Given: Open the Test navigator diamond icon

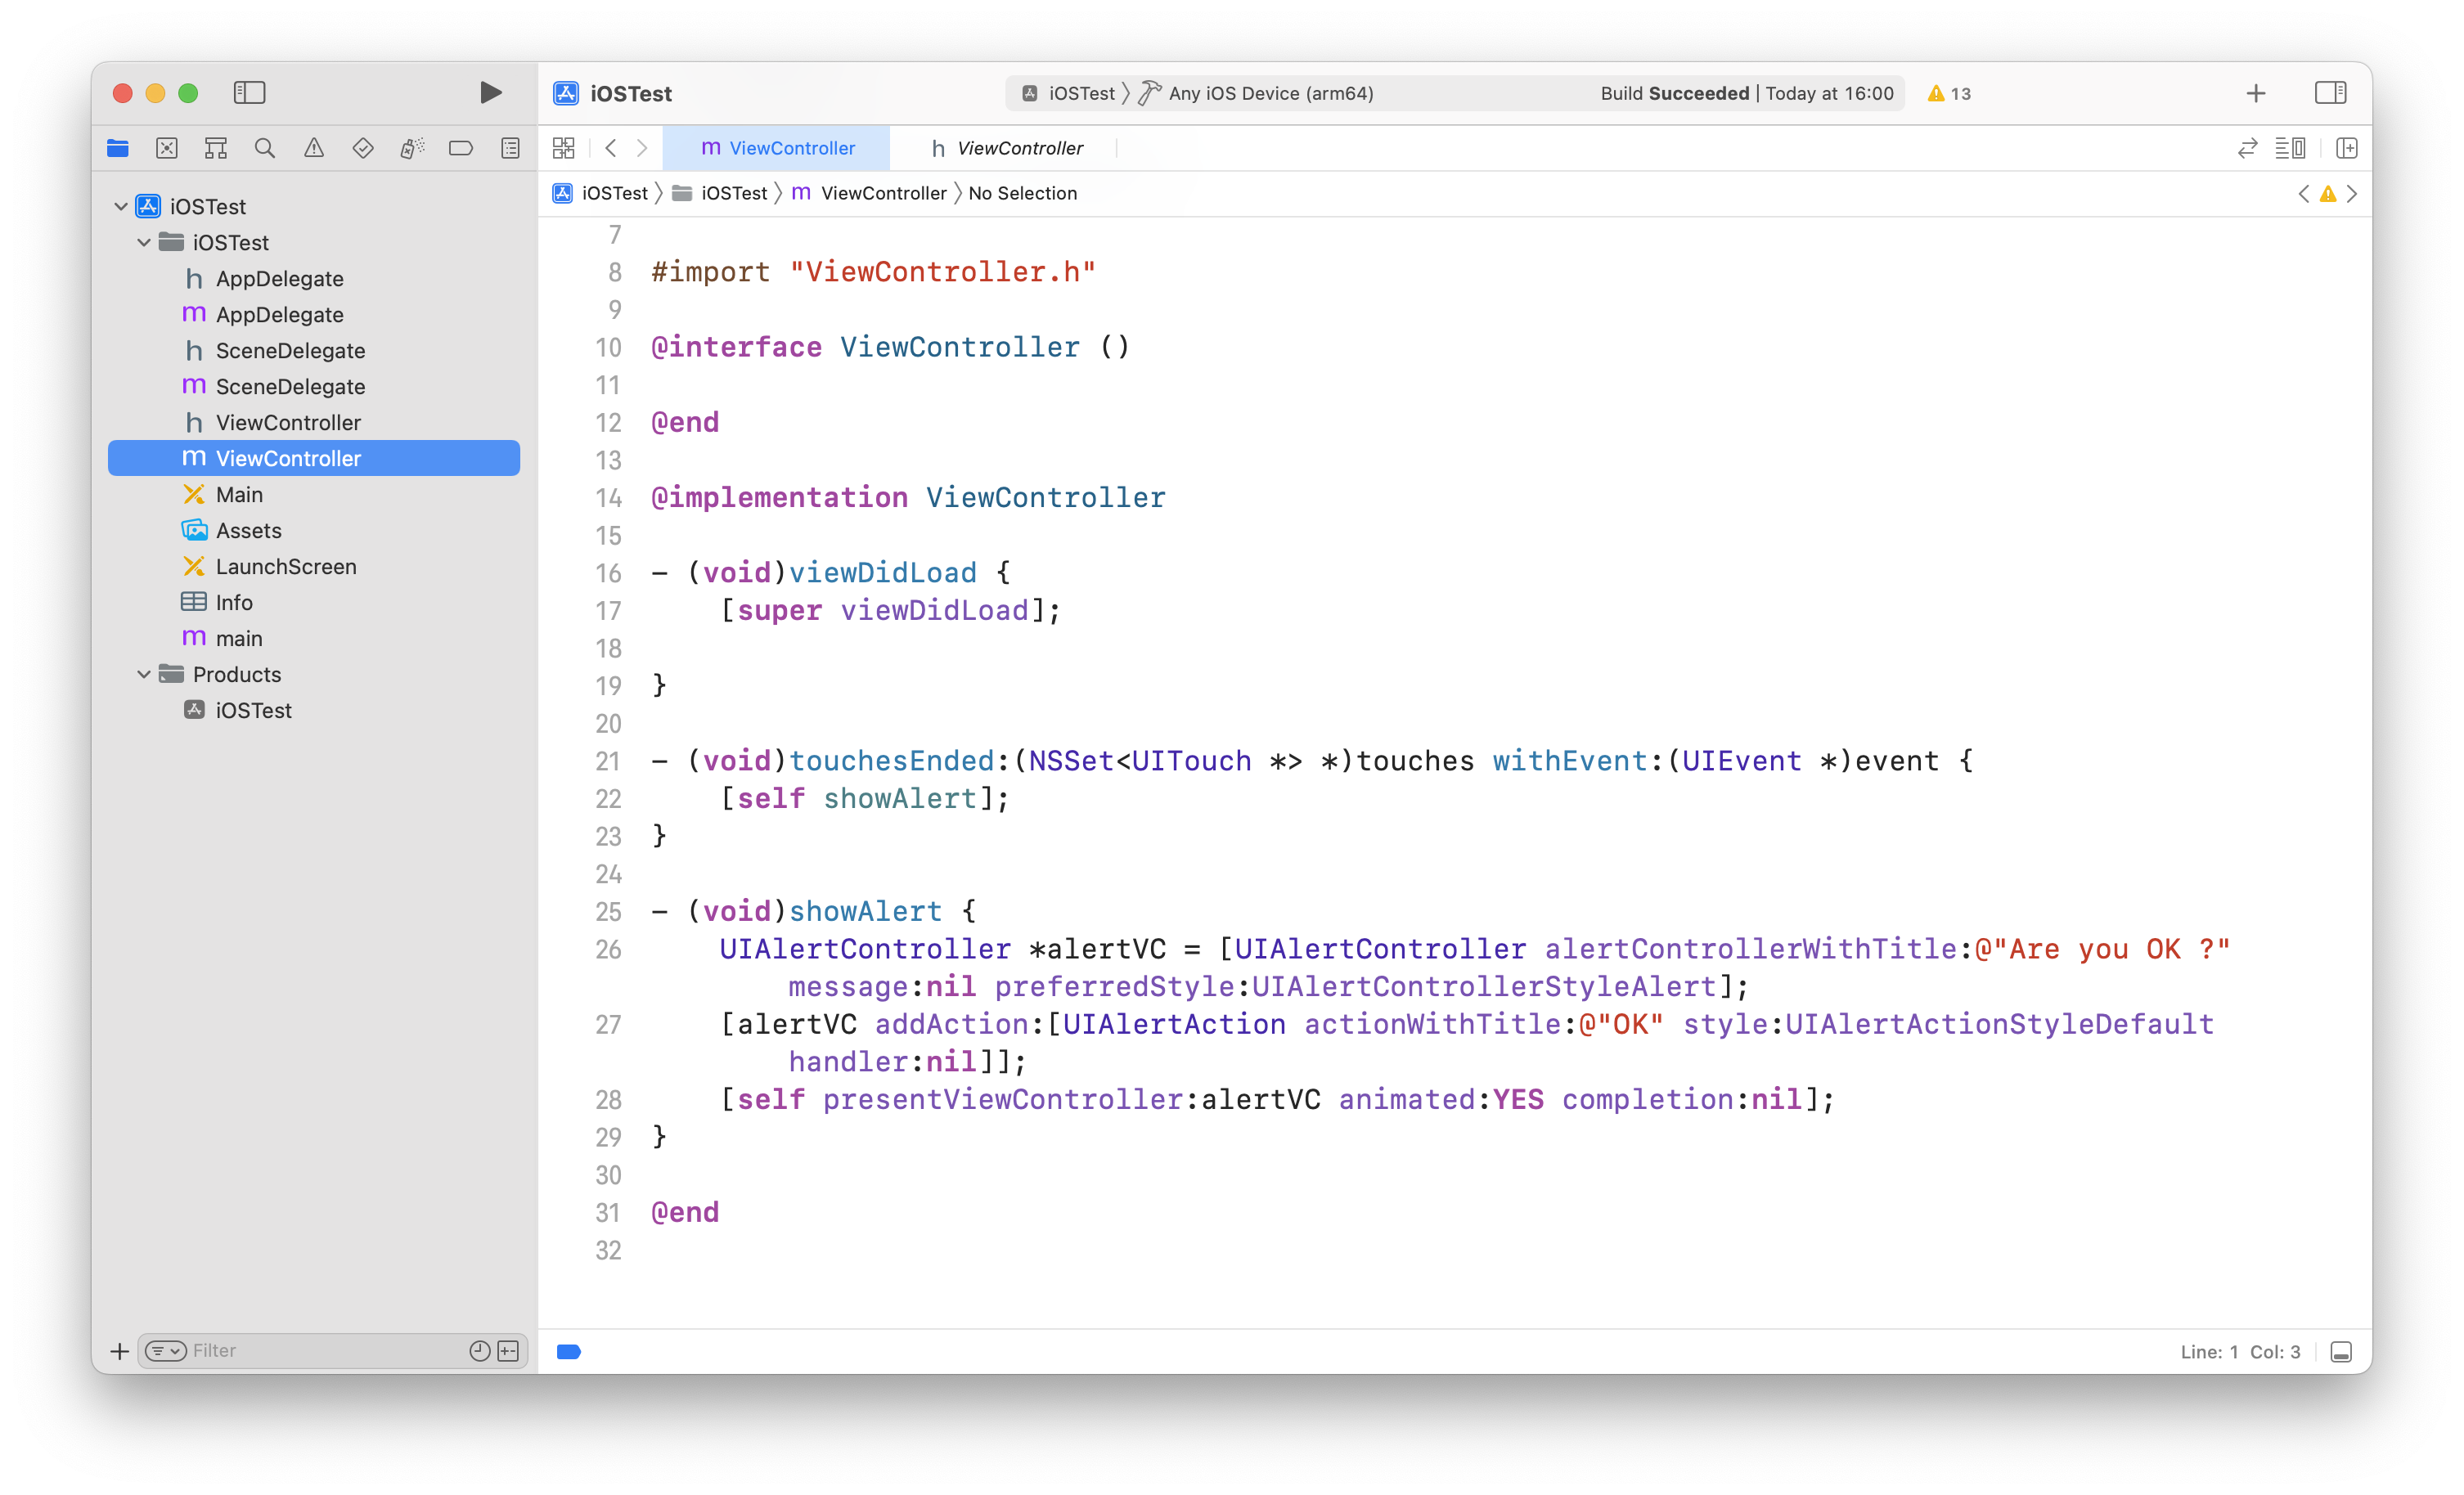Looking at the screenshot, I should pyautogui.click(x=362, y=148).
